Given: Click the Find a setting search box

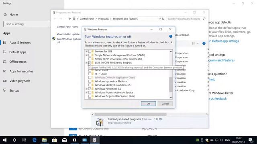Looking at the screenshot, I should coord(27,24).
